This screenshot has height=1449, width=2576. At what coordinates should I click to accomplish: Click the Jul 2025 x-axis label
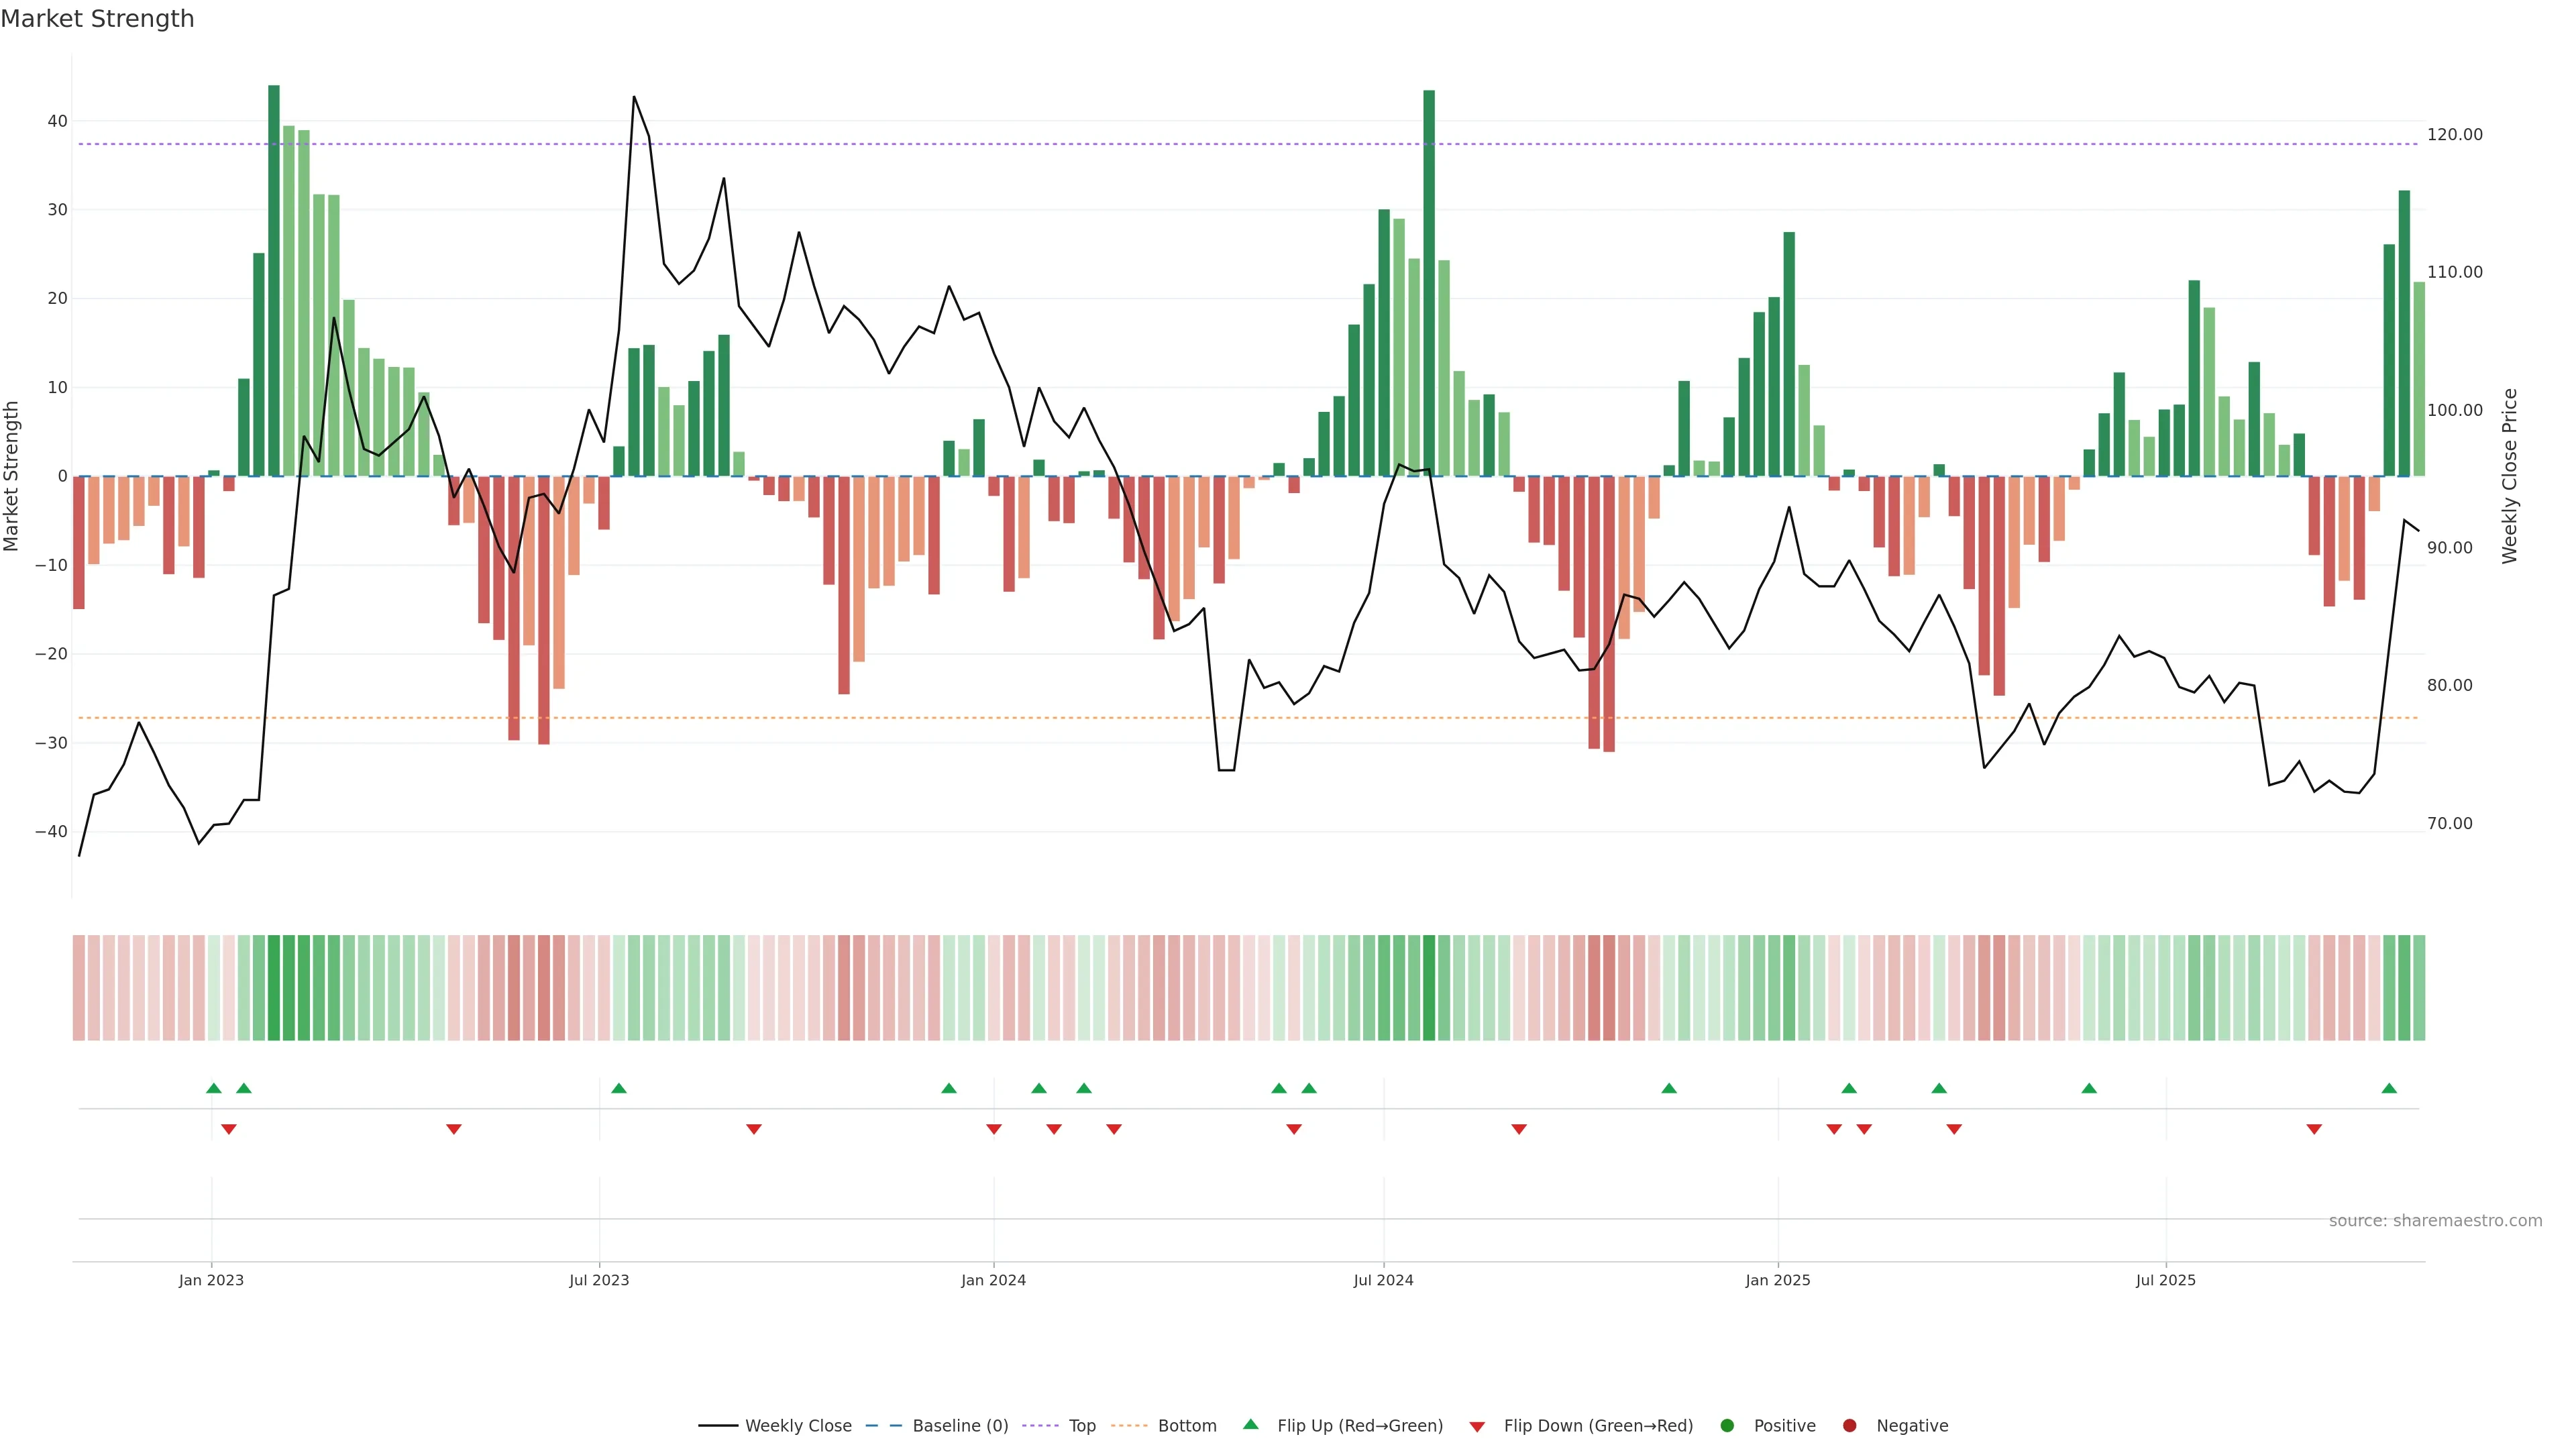(x=2165, y=1280)
